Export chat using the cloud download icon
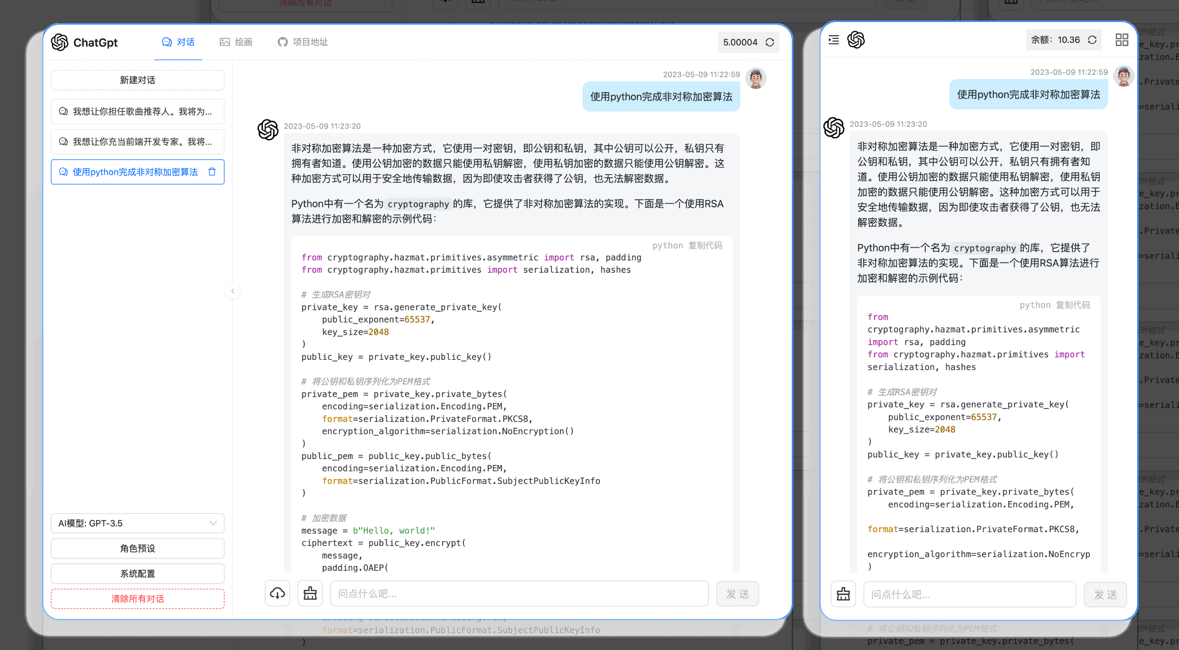The height and width of the screenshot is (650, 1179). pyautogui.click(x=277, y=593)
